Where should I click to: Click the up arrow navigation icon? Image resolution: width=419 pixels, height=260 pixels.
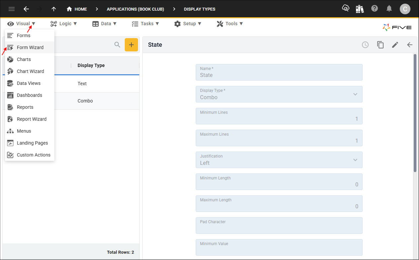(54, 9)
